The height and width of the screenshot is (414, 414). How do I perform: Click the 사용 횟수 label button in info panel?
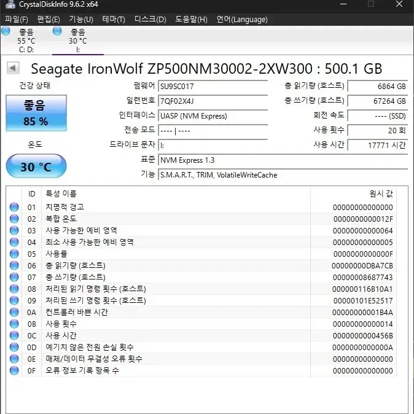329,130
